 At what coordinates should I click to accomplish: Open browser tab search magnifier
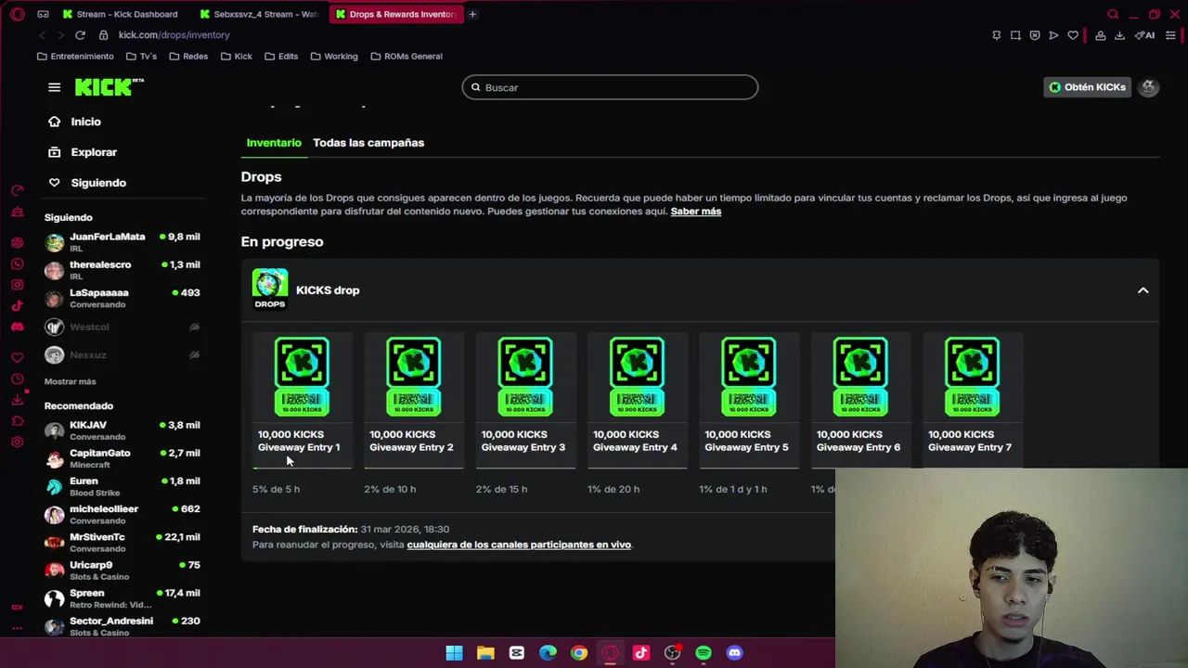(x=1113, y=14)
